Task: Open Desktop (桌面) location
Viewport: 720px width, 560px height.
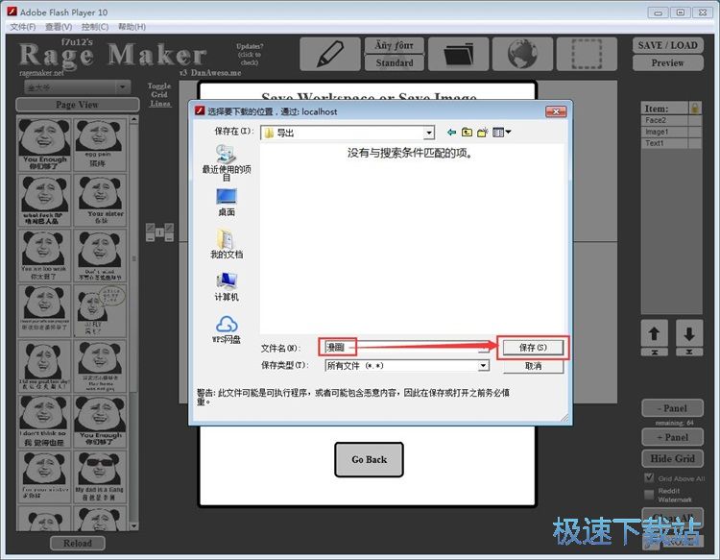Action: [x=227, y=202]
